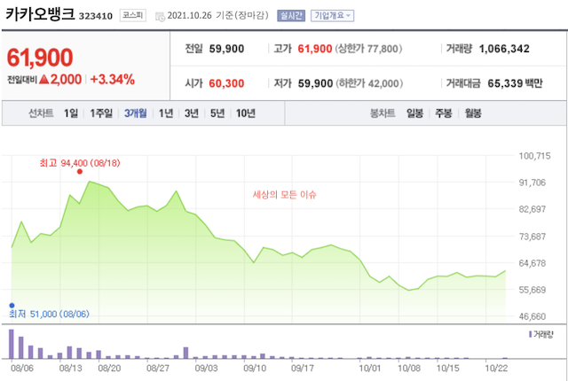Click the 2021.10.26 기준(장마감) date text
The image size is (568, 381).
tap(217, 16)
